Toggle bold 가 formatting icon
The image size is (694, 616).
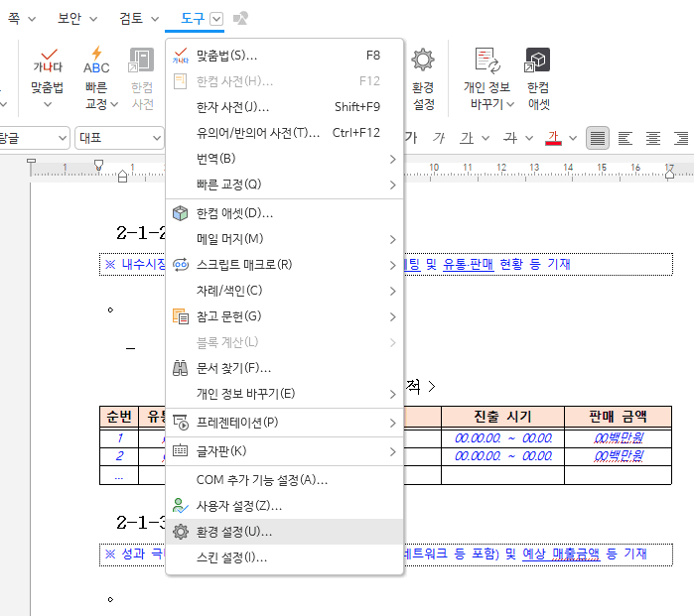pyautogui.click(x=411, y=138)
